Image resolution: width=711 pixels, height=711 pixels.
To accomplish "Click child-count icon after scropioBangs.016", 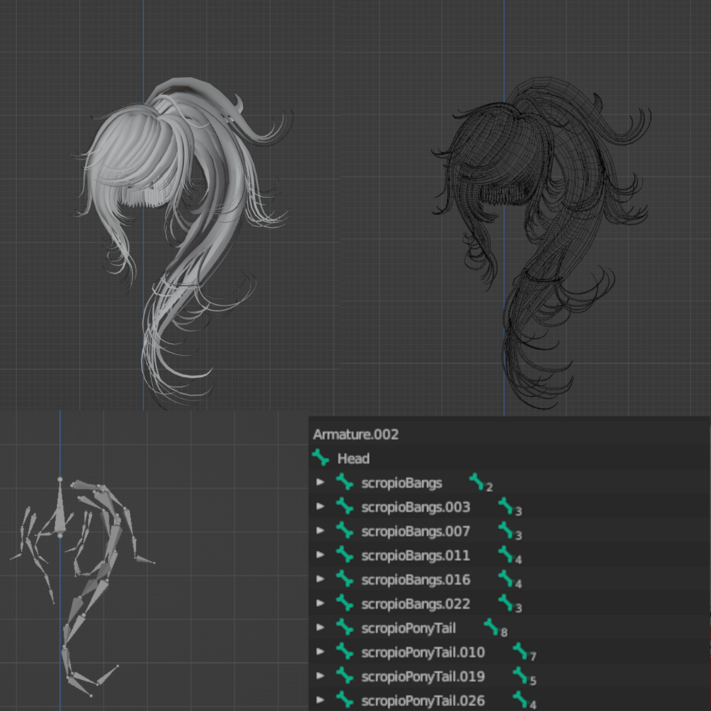I will click(509, 579).
